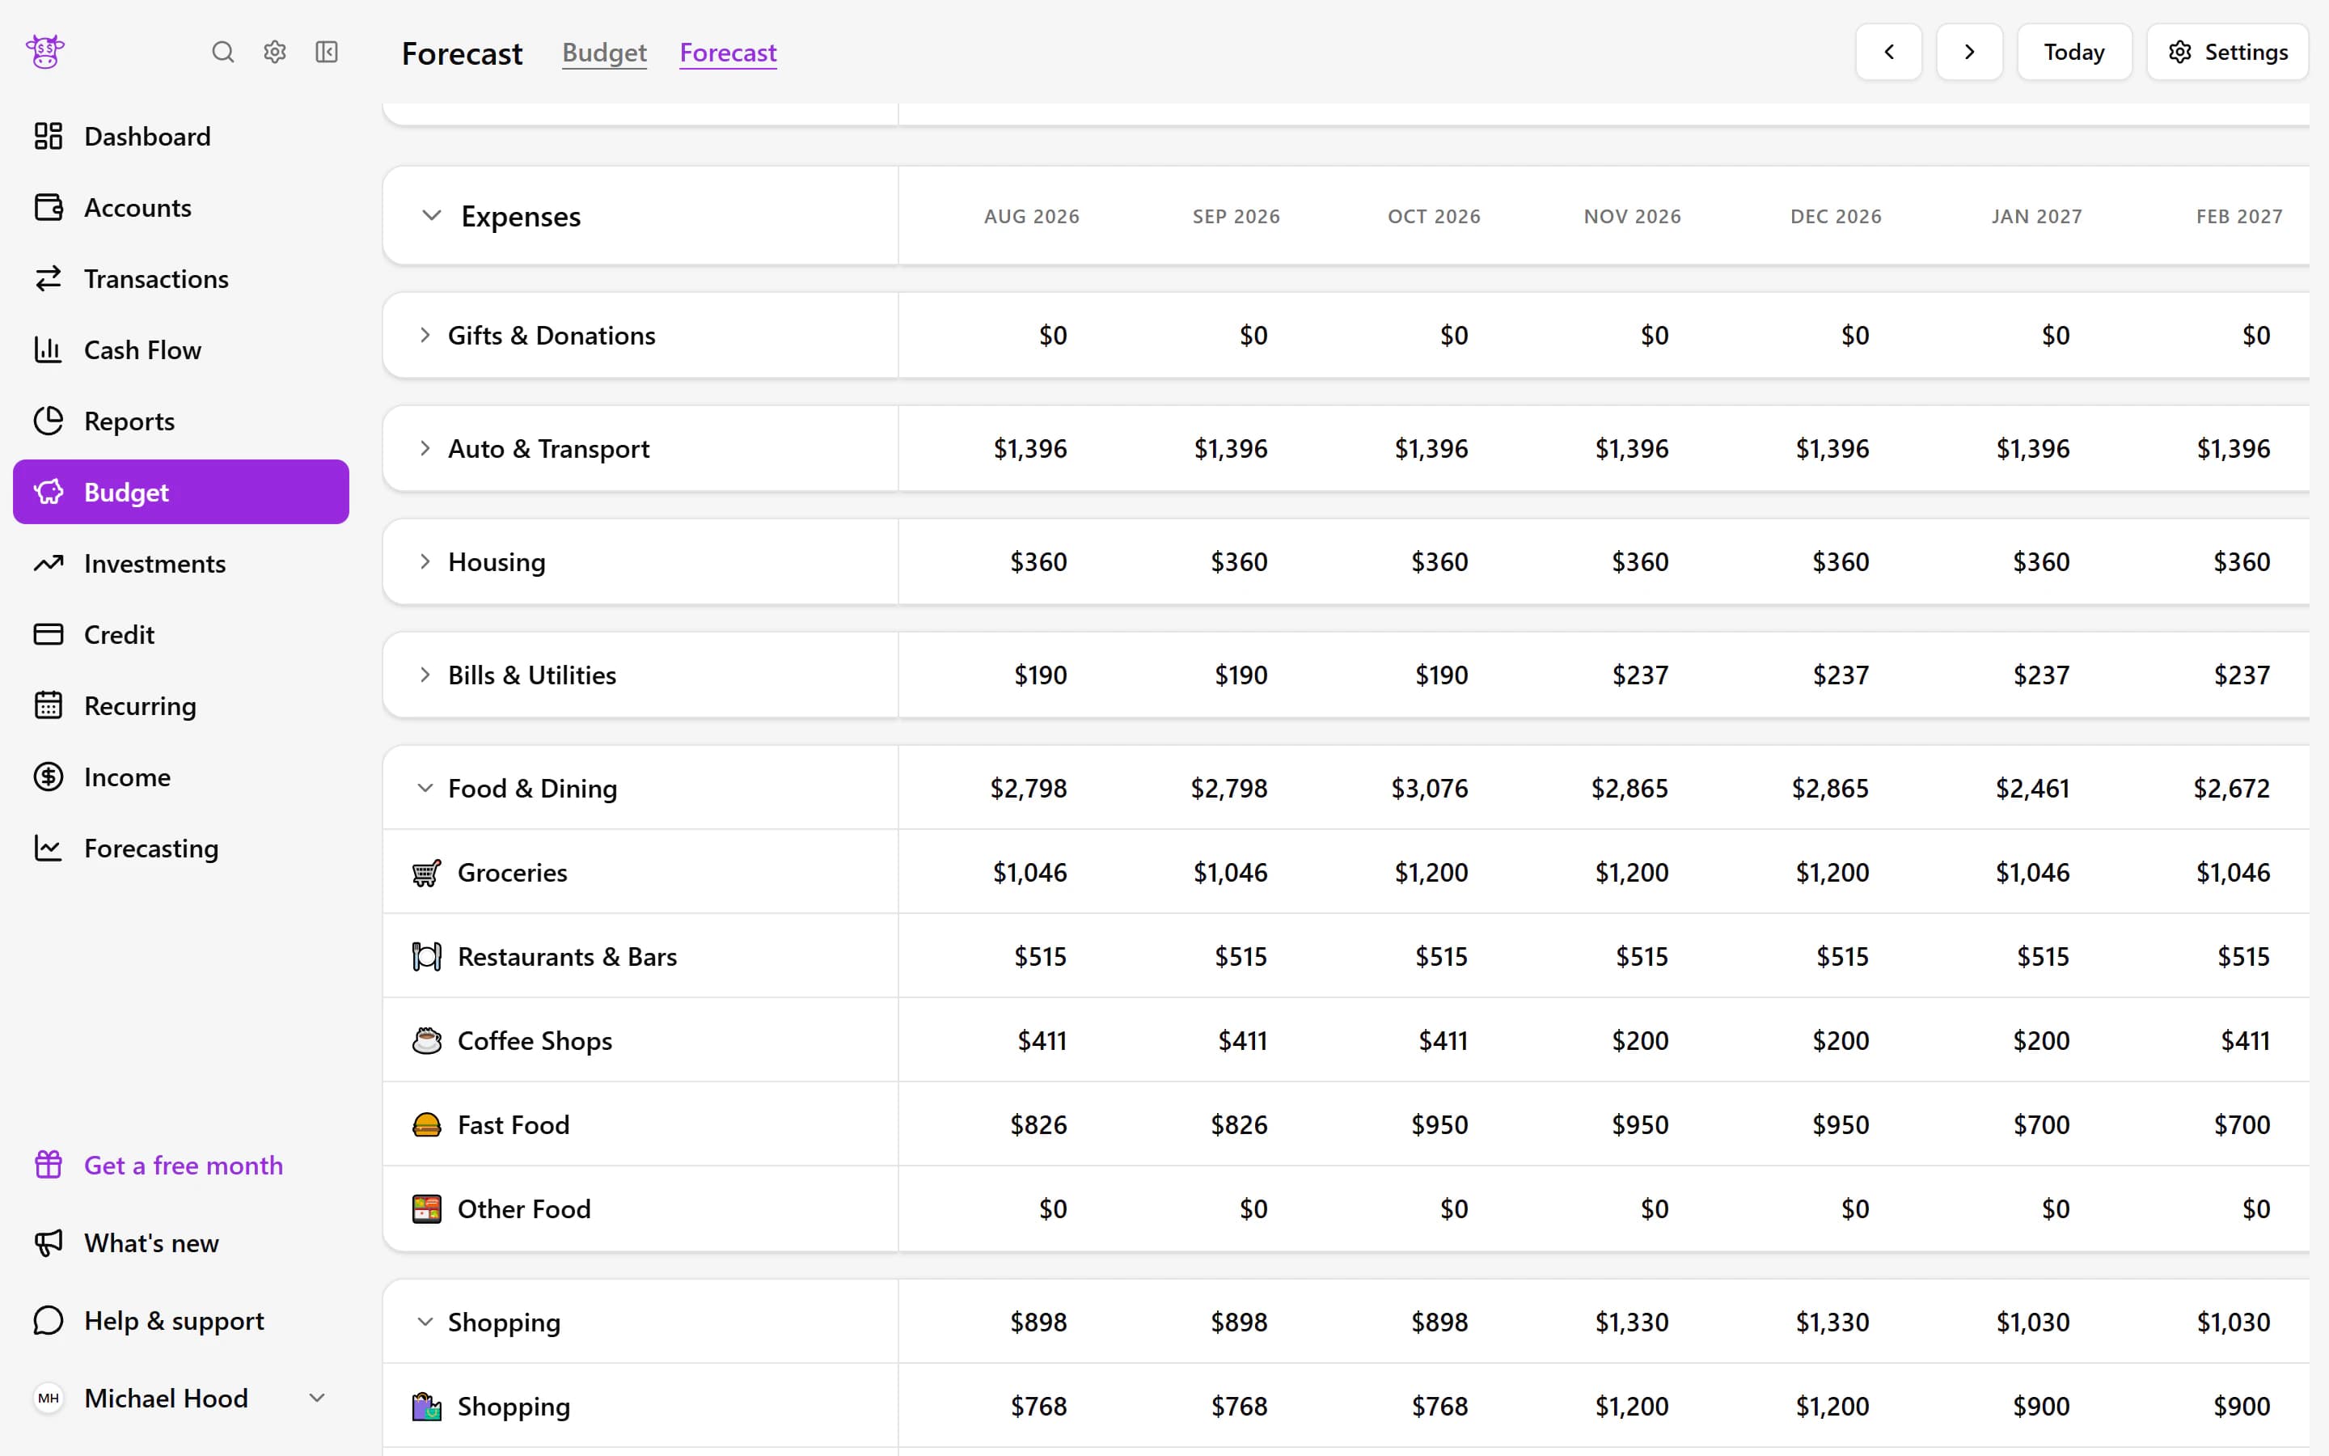The image size is (2329, 1456).
Task: Open Recurring page
Action: click(x=181, y=706)
